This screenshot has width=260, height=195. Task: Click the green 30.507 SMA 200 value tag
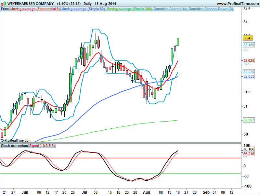[249, 120]
